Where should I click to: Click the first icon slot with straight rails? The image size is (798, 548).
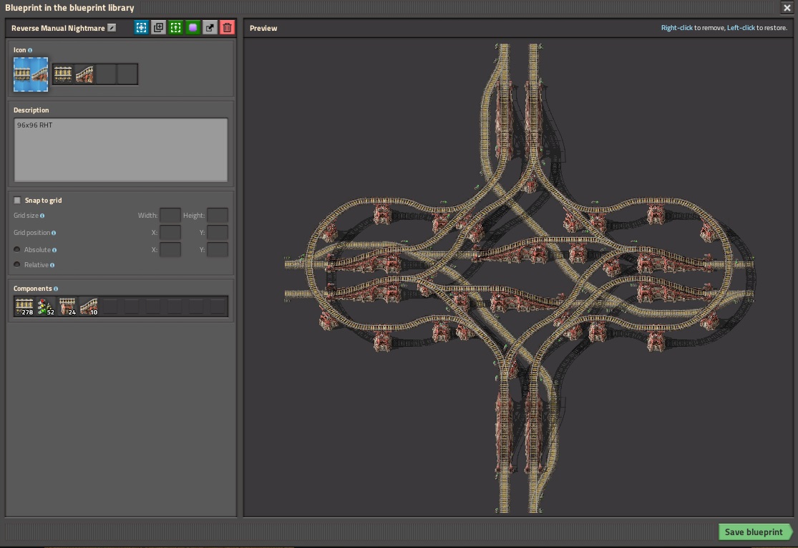pyautogui.click(x=63, y=74)
